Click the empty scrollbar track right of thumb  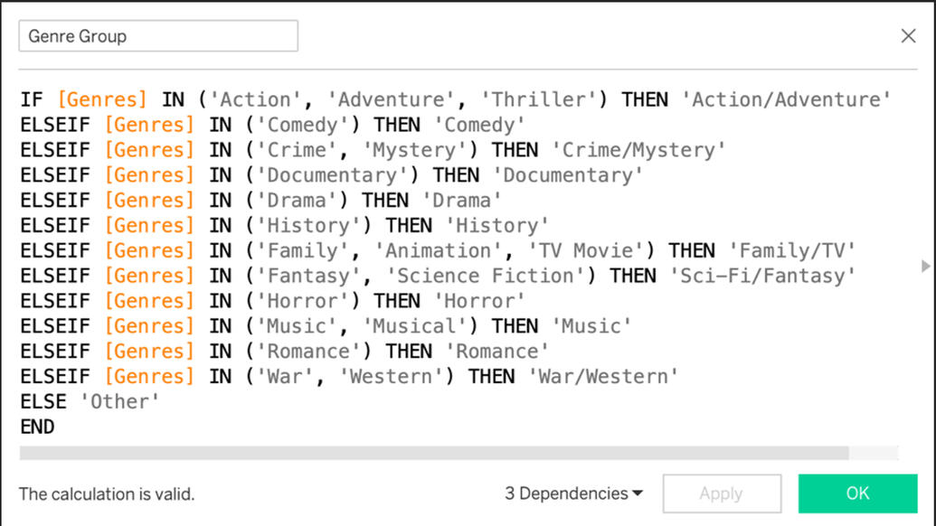pyautogui.click(x=874, y=453)
